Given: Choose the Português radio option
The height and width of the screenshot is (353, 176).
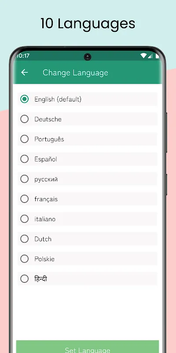Looking at the screenshot, I should click(x=25, y=139).
